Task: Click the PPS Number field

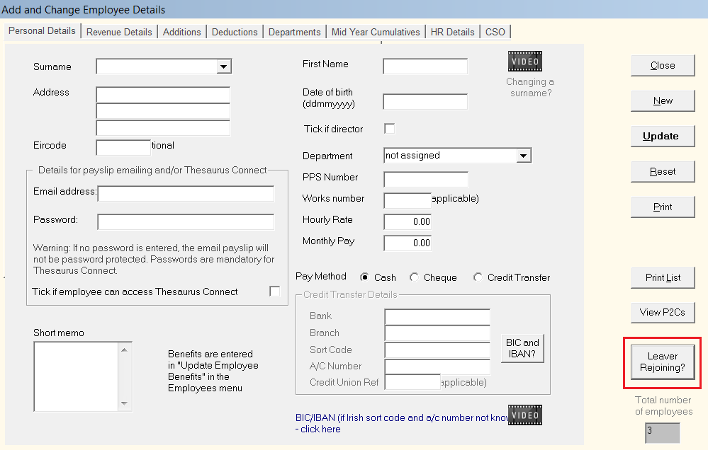Action: 426,180
